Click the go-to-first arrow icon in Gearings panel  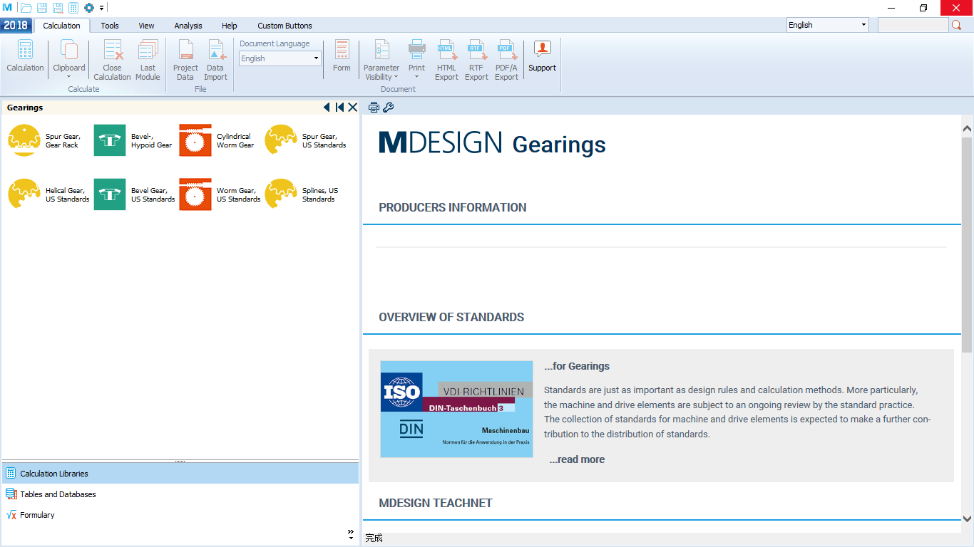339,108
